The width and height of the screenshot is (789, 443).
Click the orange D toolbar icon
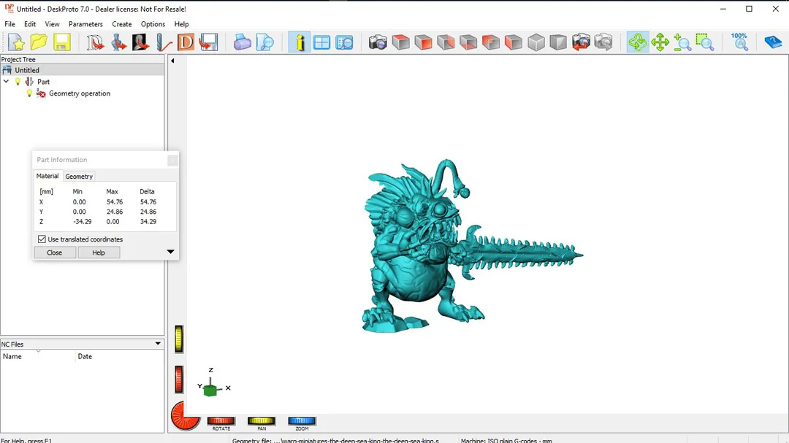[x=186, y=42]
